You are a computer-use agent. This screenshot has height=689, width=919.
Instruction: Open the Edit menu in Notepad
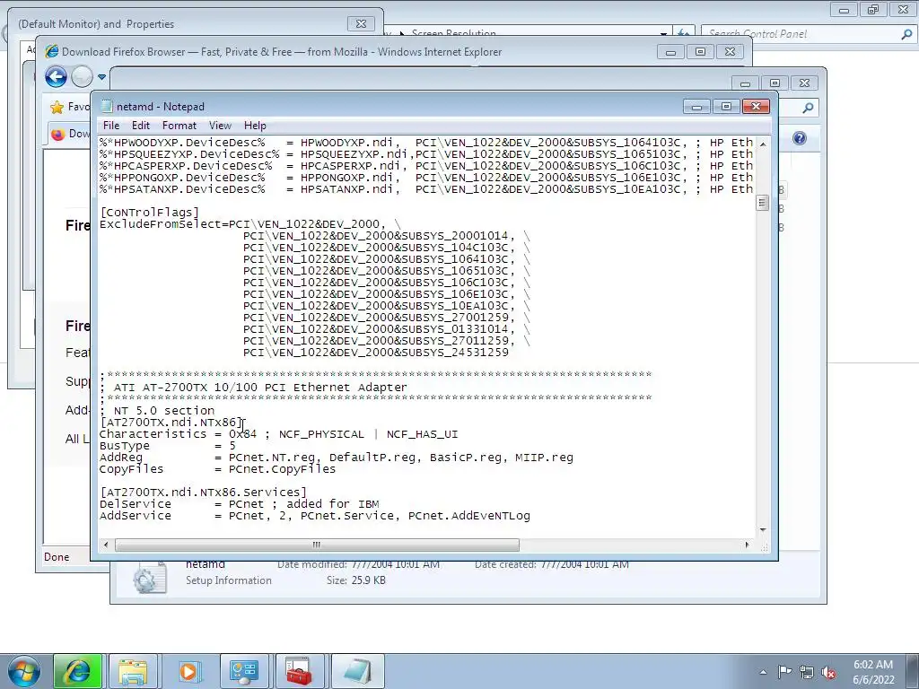tap(140, 126)
